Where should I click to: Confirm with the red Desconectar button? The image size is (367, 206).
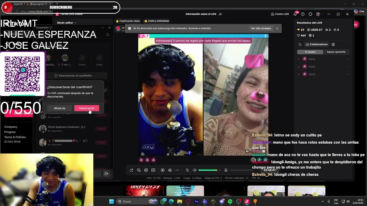click(x=87, y=108)
